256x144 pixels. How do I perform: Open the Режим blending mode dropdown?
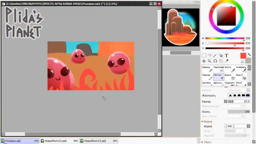(239, 90)
